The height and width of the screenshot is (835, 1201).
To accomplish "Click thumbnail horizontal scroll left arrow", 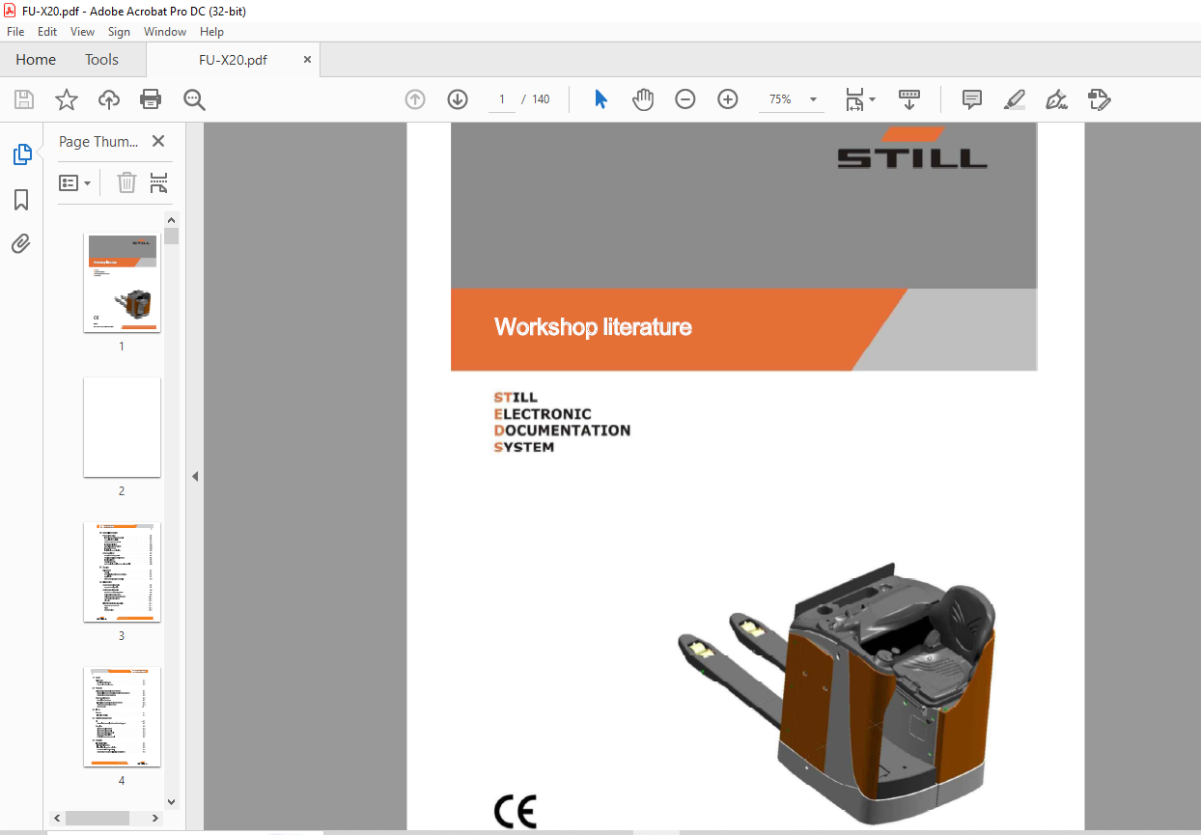I will click(58, 819).
